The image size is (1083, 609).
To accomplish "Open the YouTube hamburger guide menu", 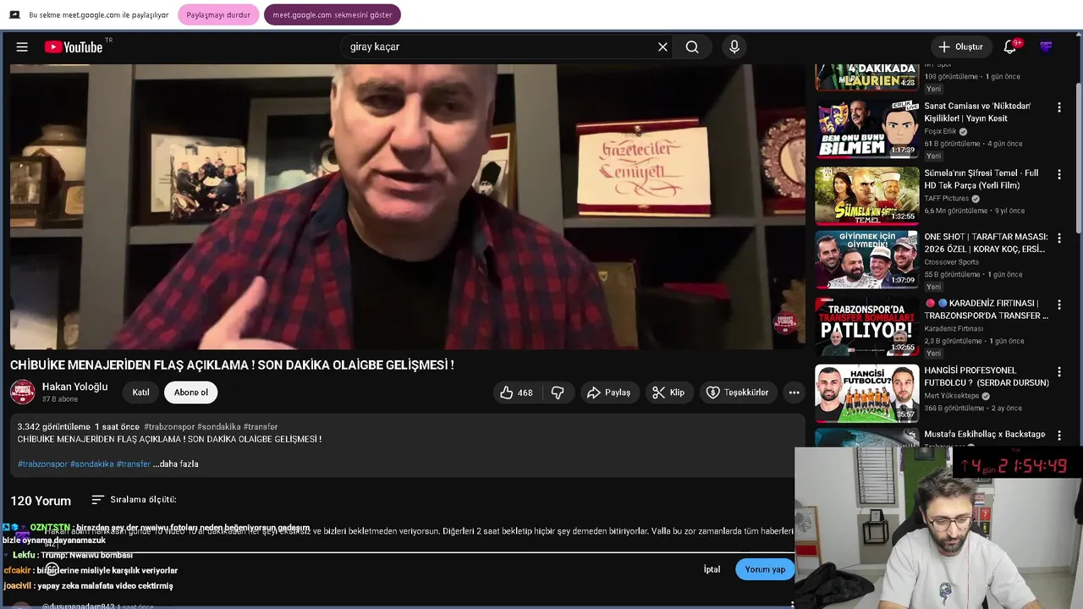I will (22, 47).
